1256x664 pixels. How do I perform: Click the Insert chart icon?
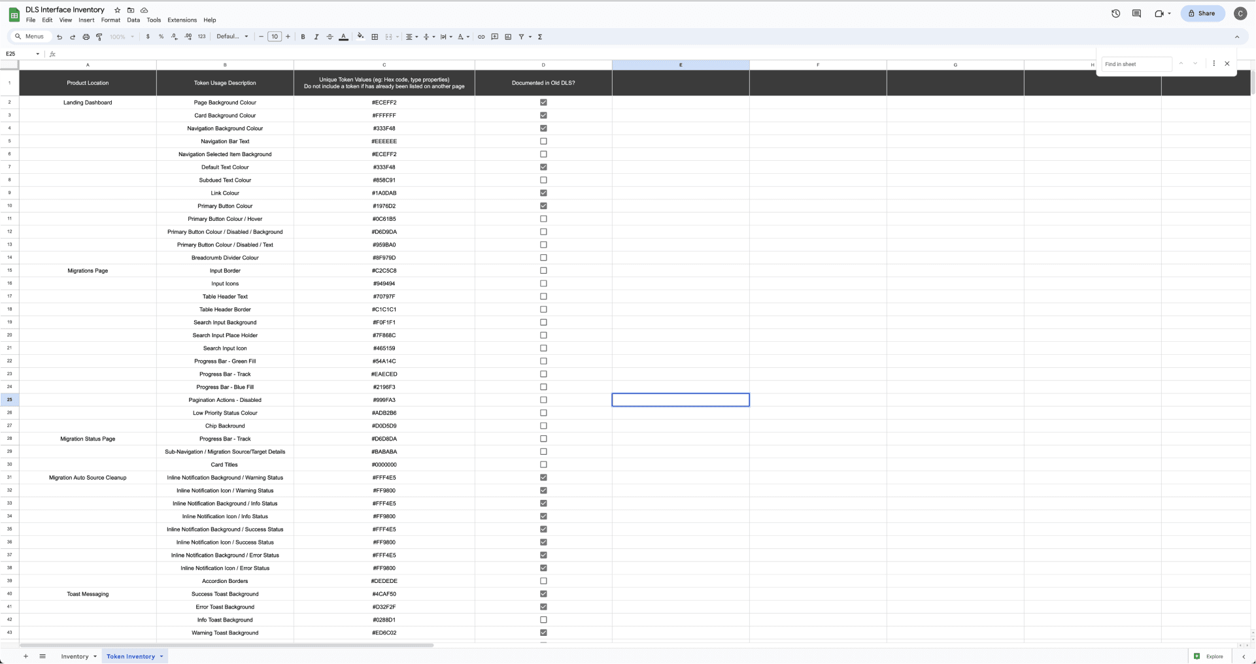(508, 37)
